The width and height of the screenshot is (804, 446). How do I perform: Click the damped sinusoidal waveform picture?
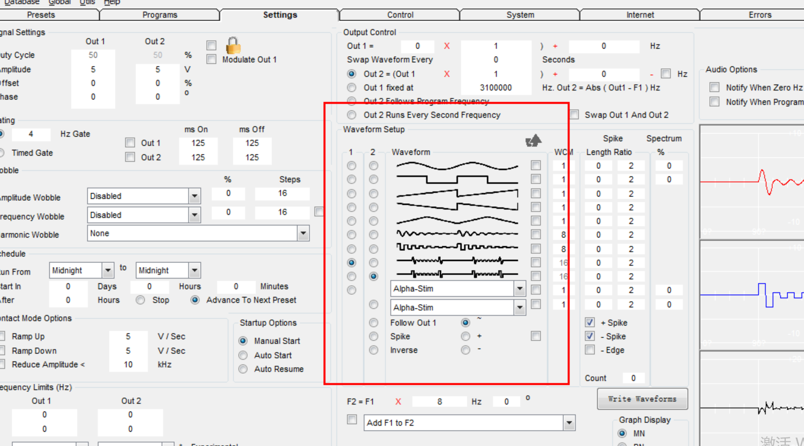(457, 235)
